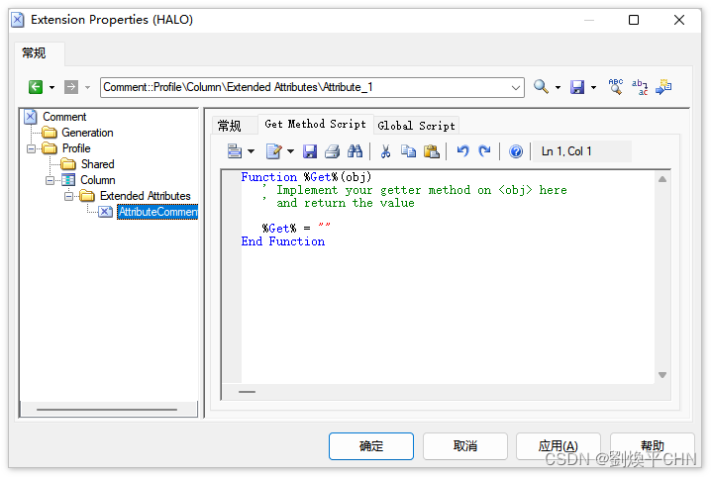Image resolution: width=711 pixels, height=477 pixels.
Task: Click the '%Get% = ""' code line
Action: 296,228
